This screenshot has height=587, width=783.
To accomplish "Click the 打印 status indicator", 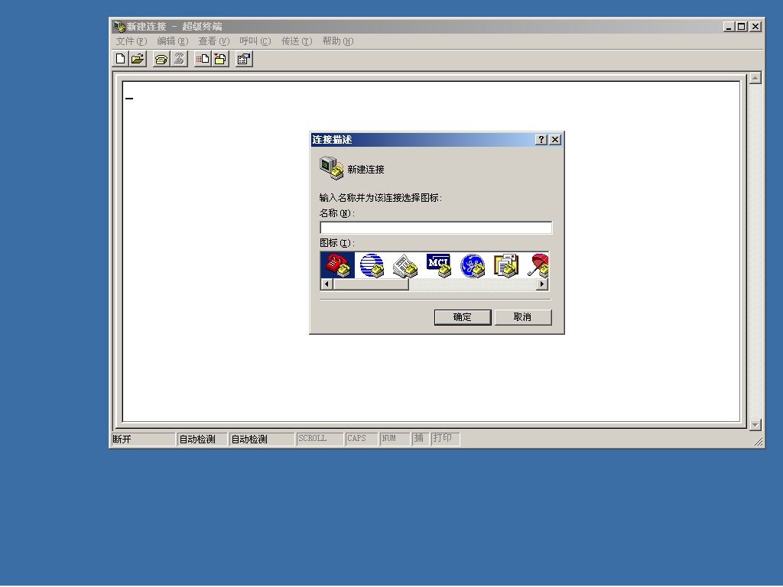I will [x=446, y=439].
